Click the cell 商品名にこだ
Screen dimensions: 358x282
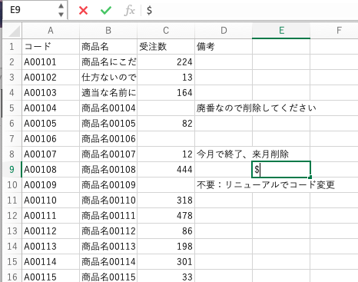(x=108, y=62)
